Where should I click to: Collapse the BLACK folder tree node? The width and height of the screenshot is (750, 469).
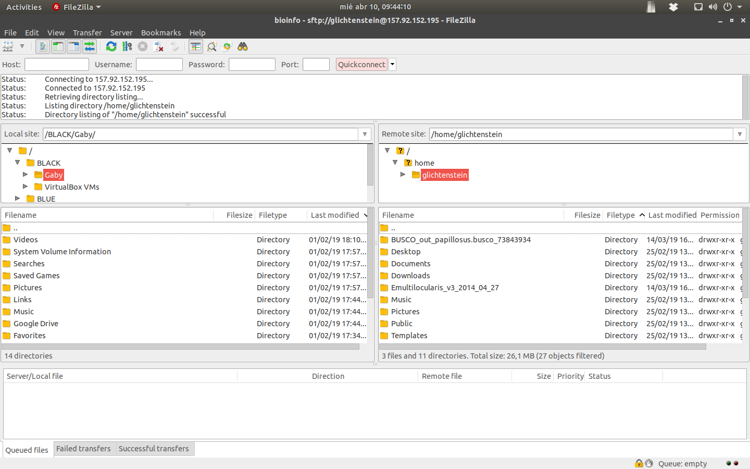click(x=17, y=163)
